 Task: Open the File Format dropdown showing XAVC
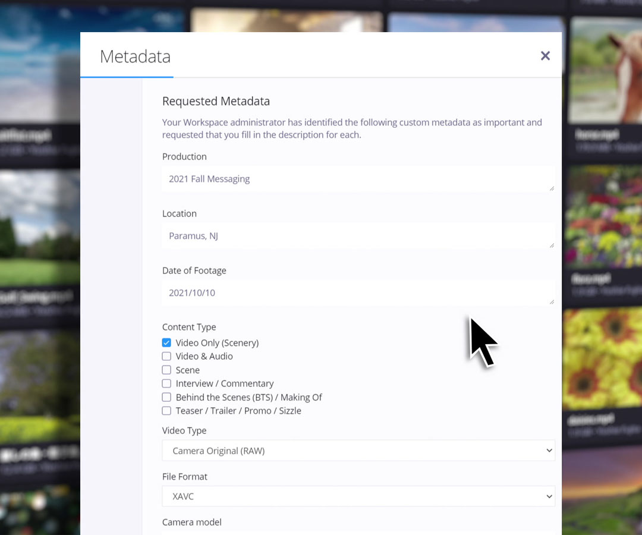point(358,496)
